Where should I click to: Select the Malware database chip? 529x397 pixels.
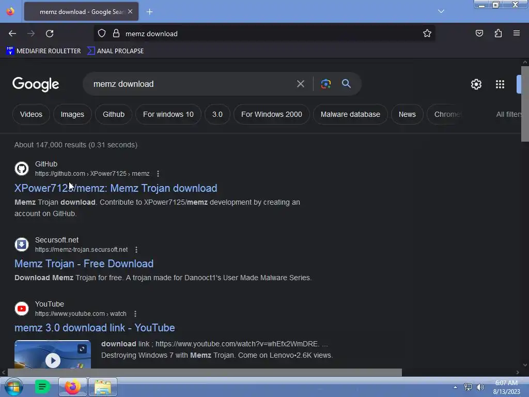pyautogui.click(x=350, y=114)
